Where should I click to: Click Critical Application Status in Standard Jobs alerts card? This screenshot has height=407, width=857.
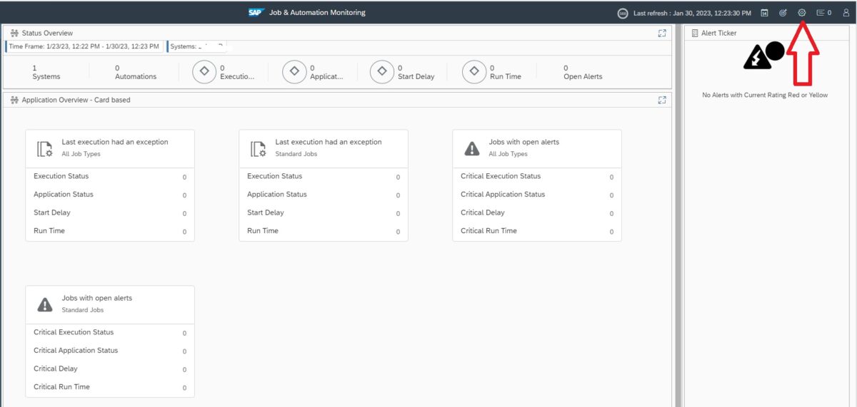point(110,351)
